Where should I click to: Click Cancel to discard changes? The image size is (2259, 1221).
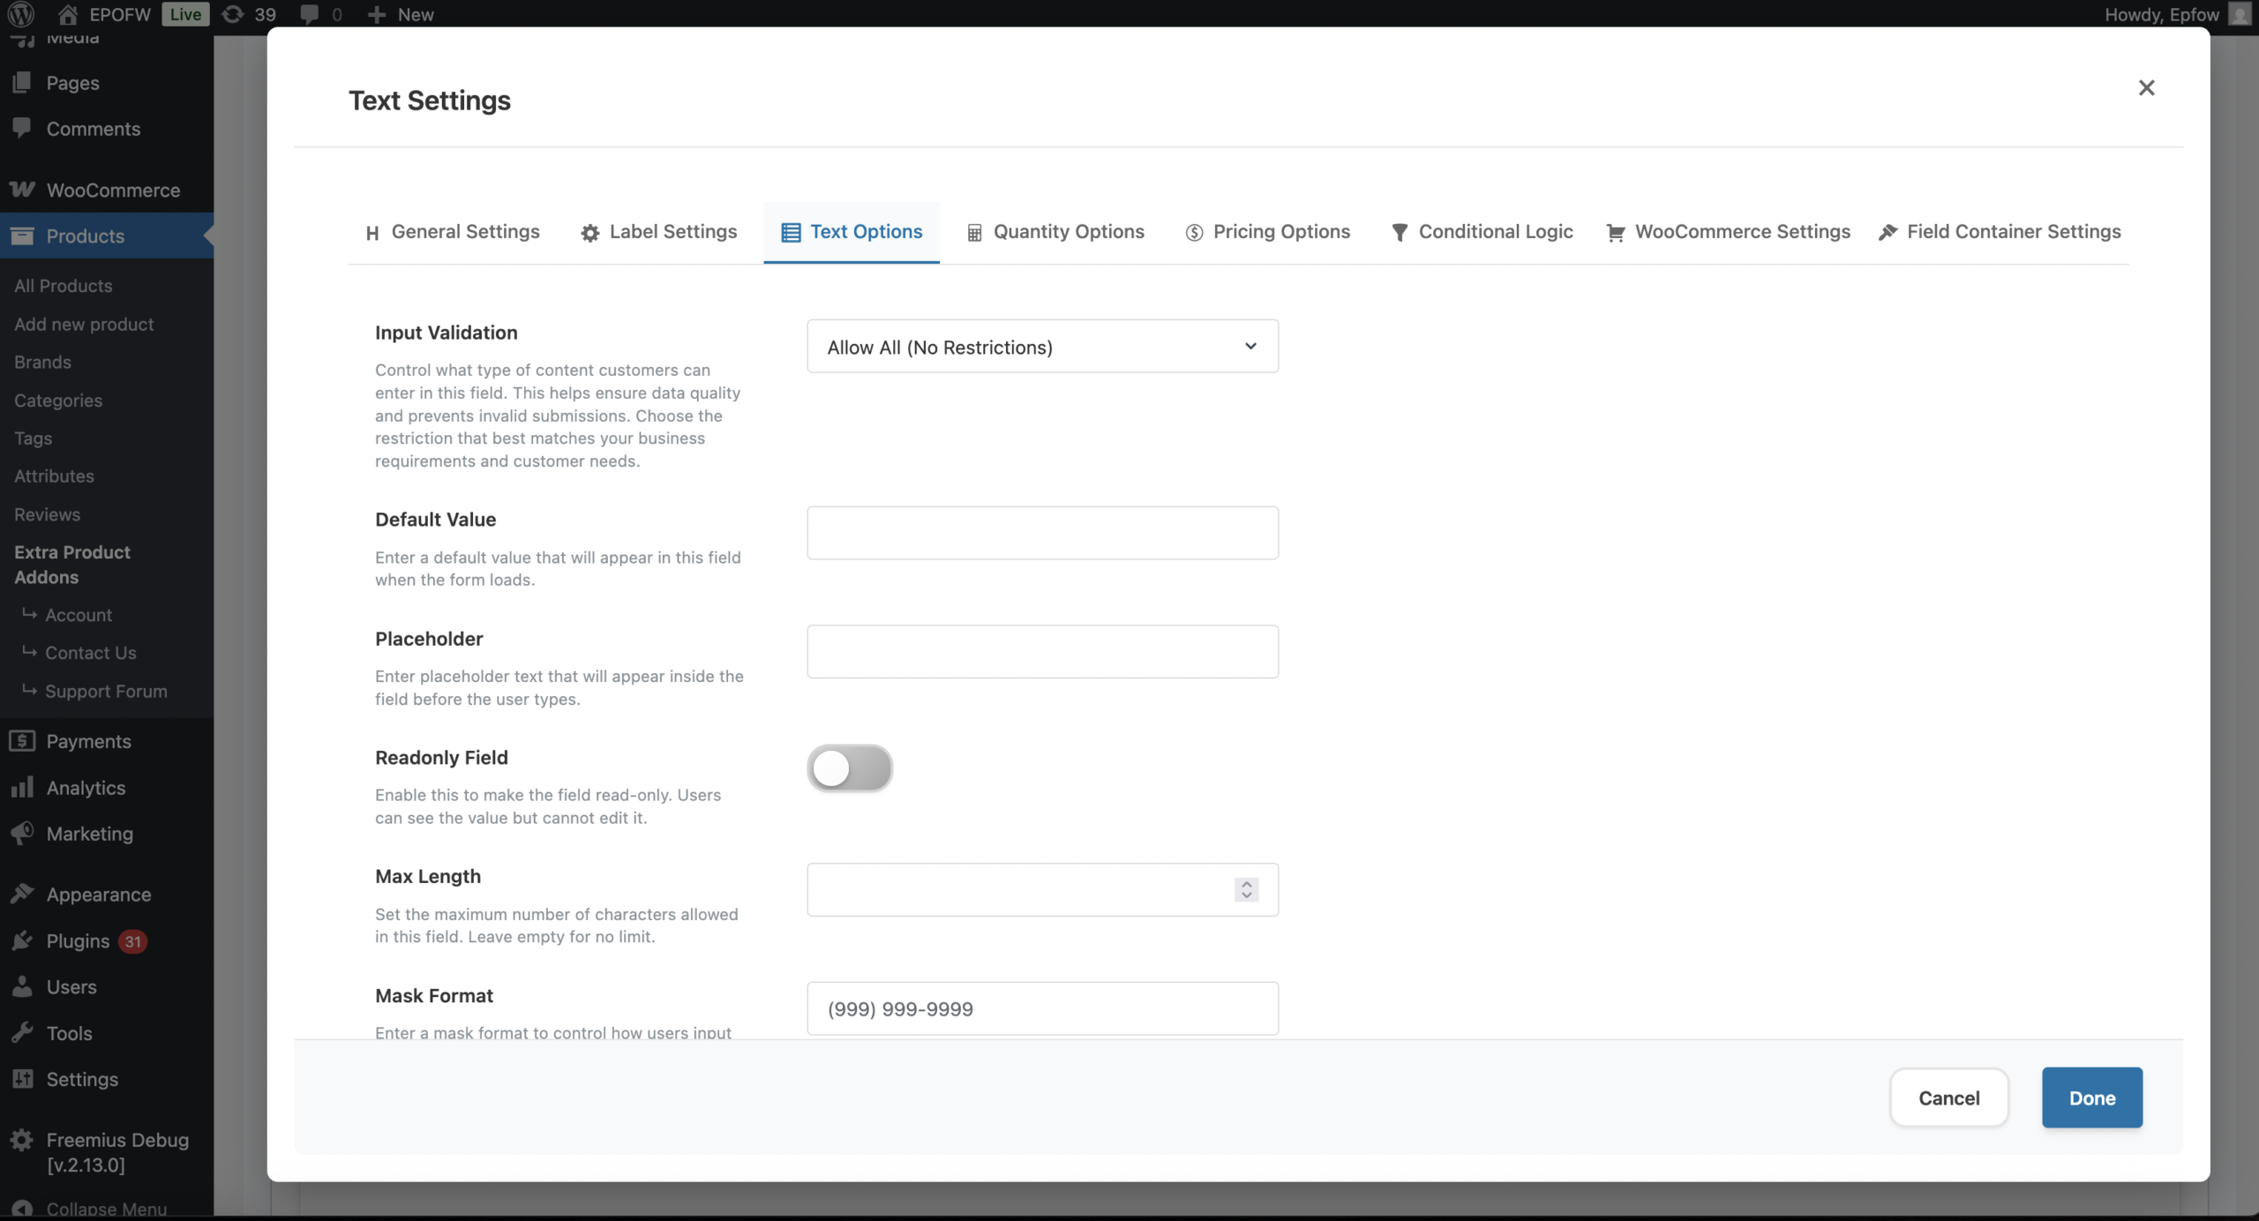point(1948,1097)
